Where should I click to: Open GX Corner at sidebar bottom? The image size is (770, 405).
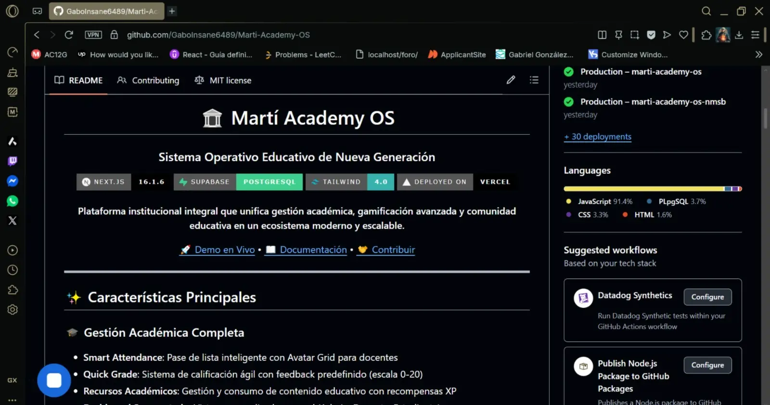[x=13, y=380]
